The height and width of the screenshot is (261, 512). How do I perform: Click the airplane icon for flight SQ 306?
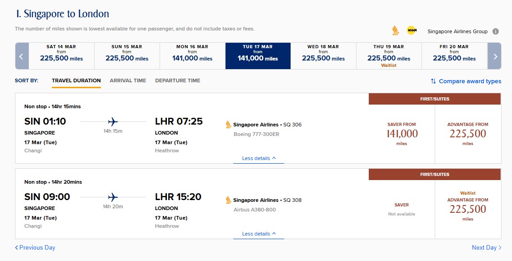point(113,121)
